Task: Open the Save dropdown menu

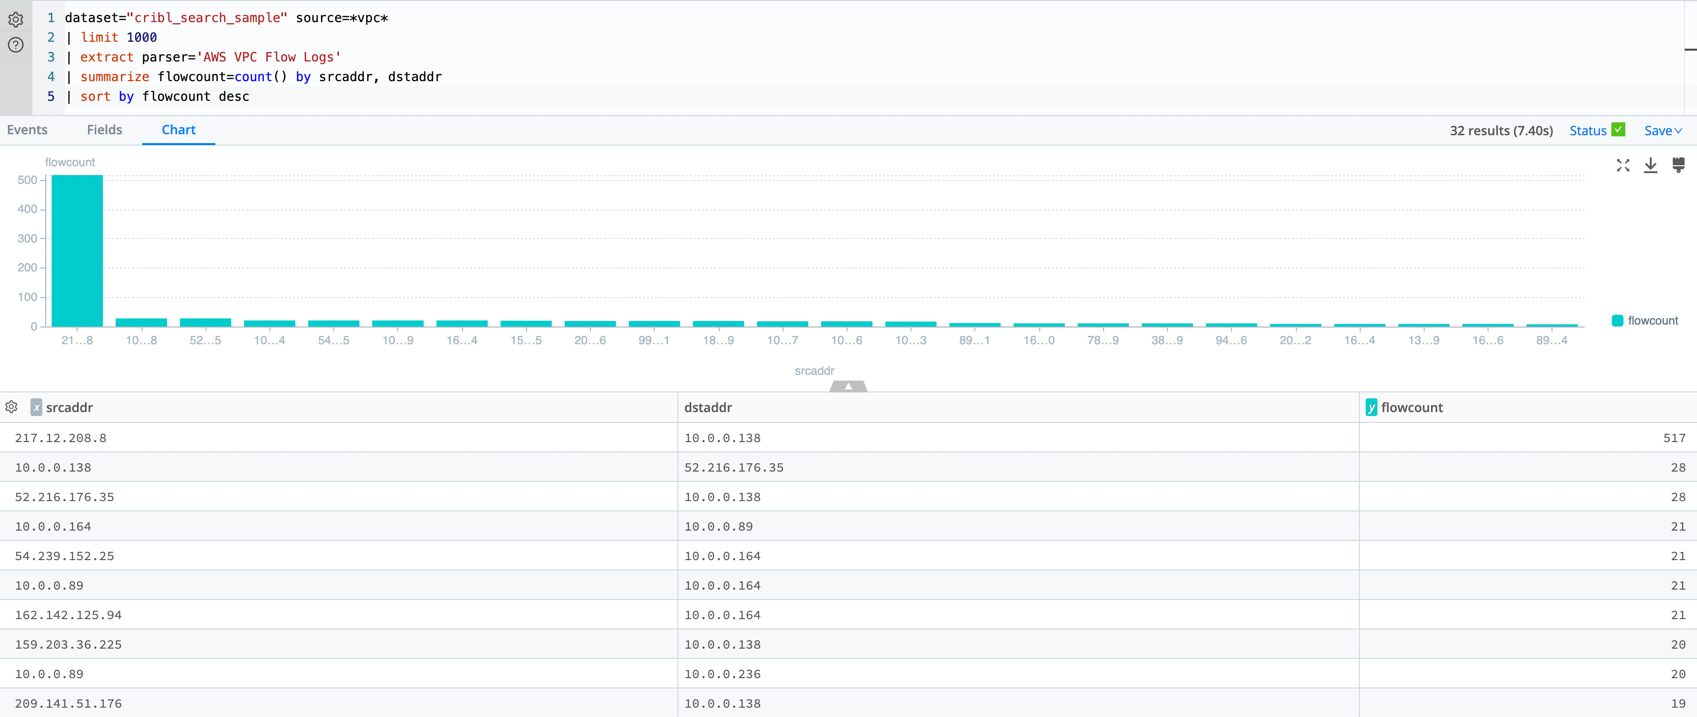Action: coord(1663,130)
